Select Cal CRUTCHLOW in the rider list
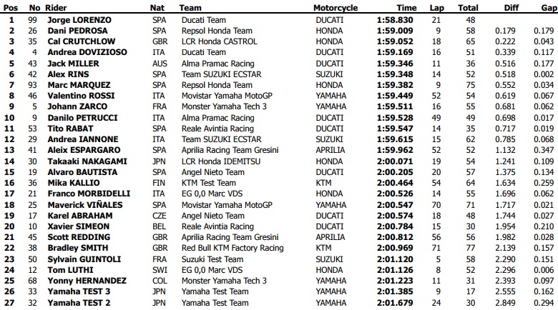The width and height of the screenshot is (558, 310). pyautogui.click(x=79, y=41)
